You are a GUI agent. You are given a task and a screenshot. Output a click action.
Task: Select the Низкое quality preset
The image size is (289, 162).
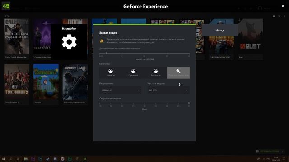110,73
